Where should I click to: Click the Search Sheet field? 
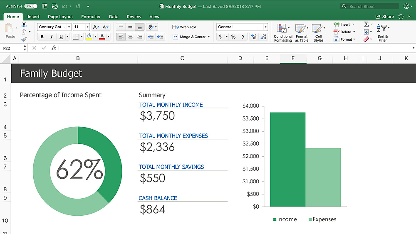click(x=369, y=6)
